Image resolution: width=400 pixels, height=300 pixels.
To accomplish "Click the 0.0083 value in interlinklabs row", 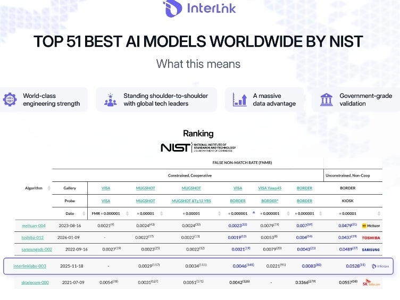I will coord(312,266).
